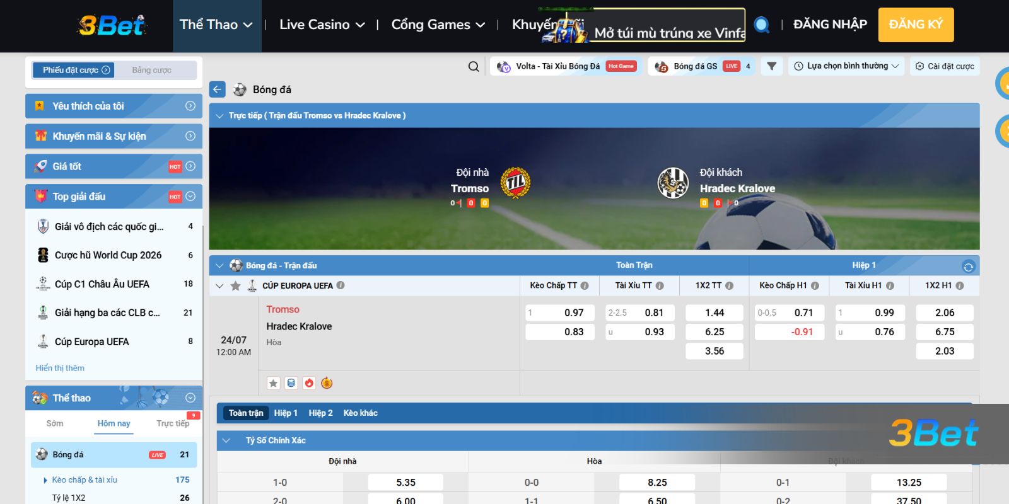Switch to Trực tiếp tab in sidebar

pyautogui.click(x=173, y=423)
